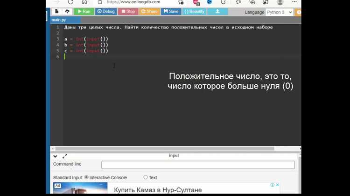Switch to the main.py tab

click(x=59, y=20)
